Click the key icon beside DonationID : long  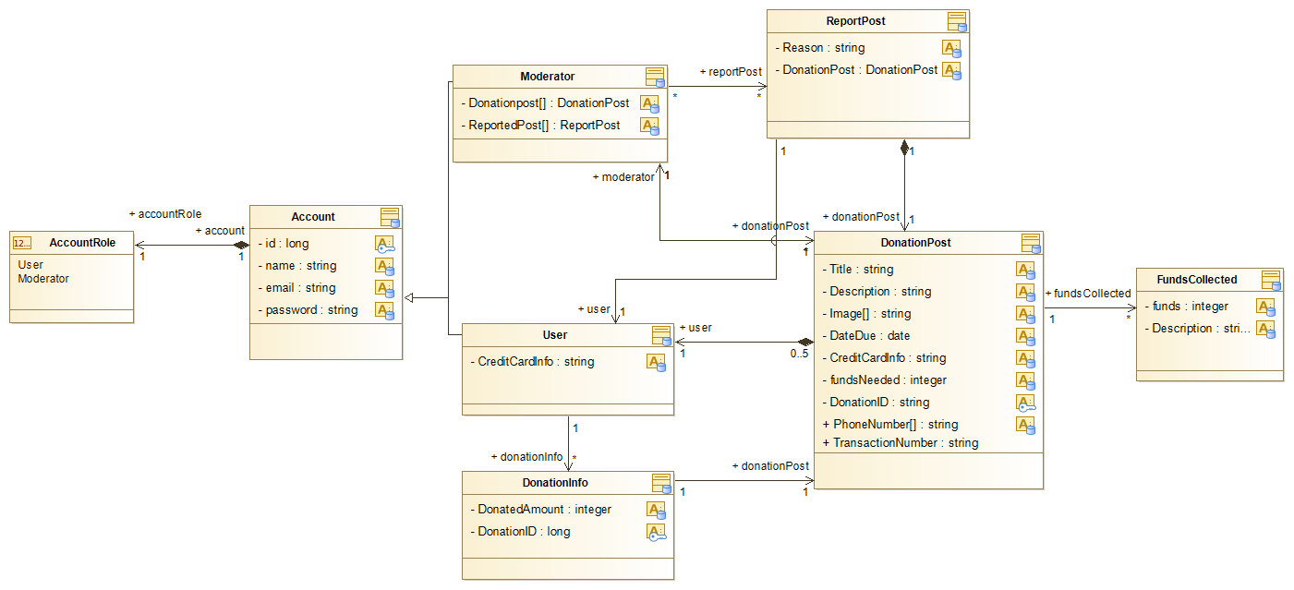656,532
